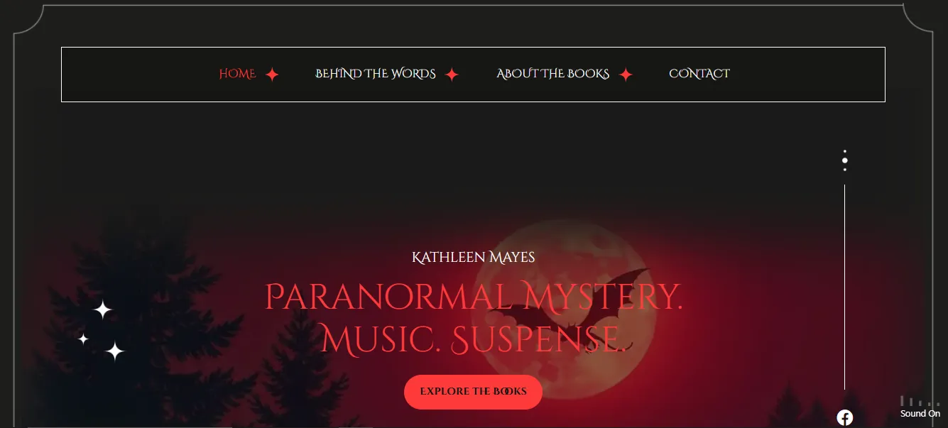Click the smallest white sparkle on the left

click(83, 339)
